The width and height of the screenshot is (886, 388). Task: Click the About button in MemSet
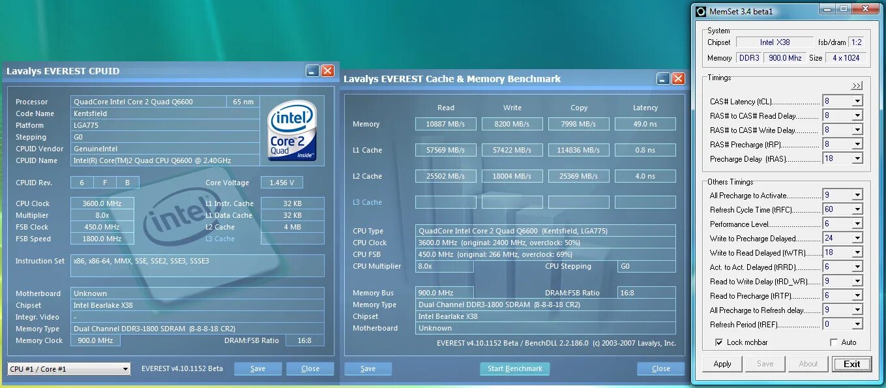(x=808, y=364)
